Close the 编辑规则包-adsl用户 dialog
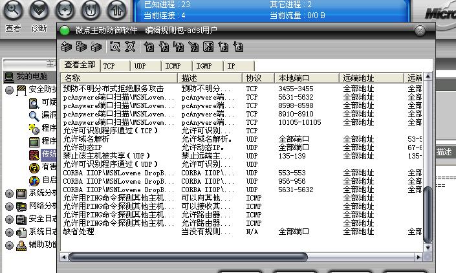 point(420,30)
